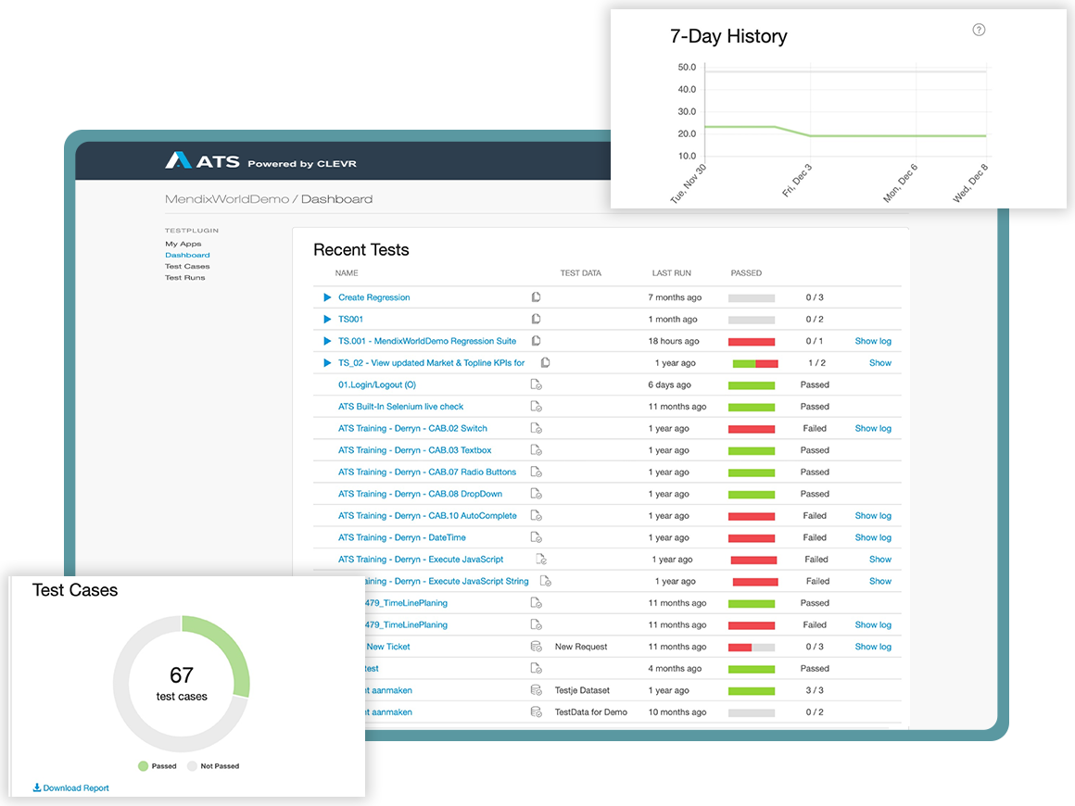Click the LAST RUN column header
The image size is (1075, 806).
671,272
